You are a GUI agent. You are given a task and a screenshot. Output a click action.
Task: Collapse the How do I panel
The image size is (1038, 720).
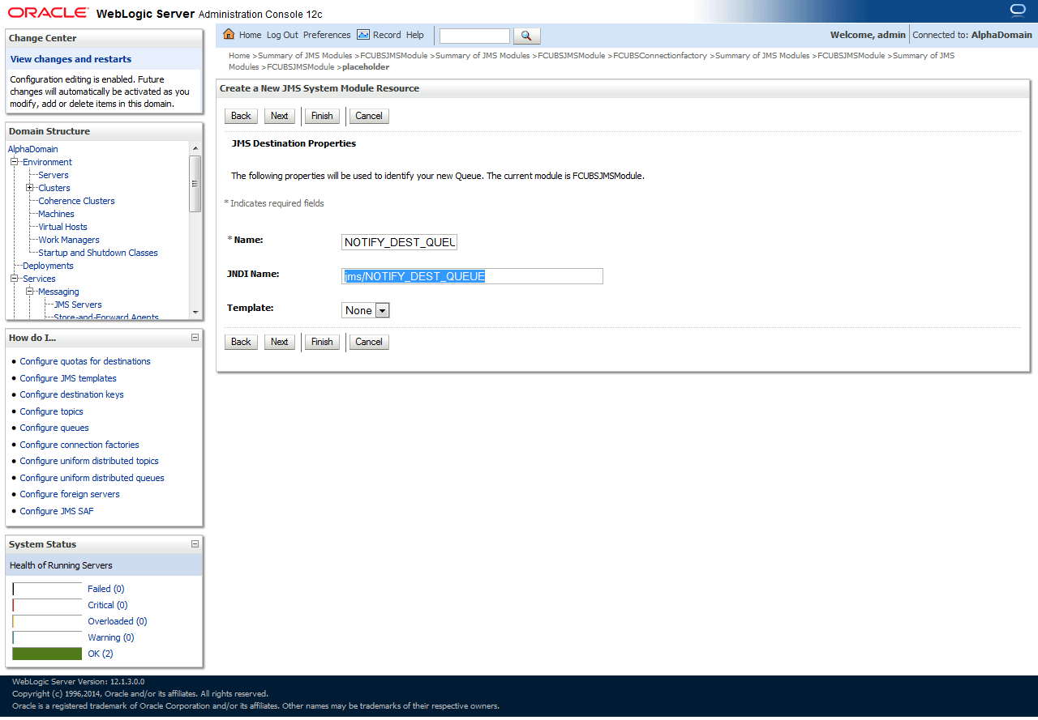[x=195, y=338]
